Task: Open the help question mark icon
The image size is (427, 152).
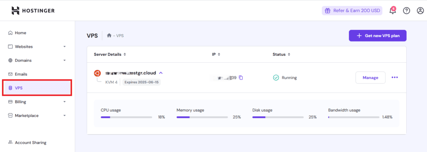Action: (407, 10)
